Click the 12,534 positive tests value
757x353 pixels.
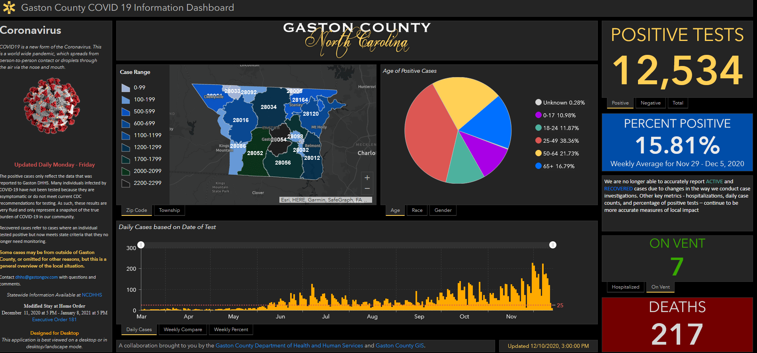click(677, 71)
